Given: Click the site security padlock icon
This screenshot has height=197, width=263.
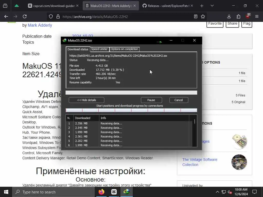Looking at the screenshot, I should point(58,17).
